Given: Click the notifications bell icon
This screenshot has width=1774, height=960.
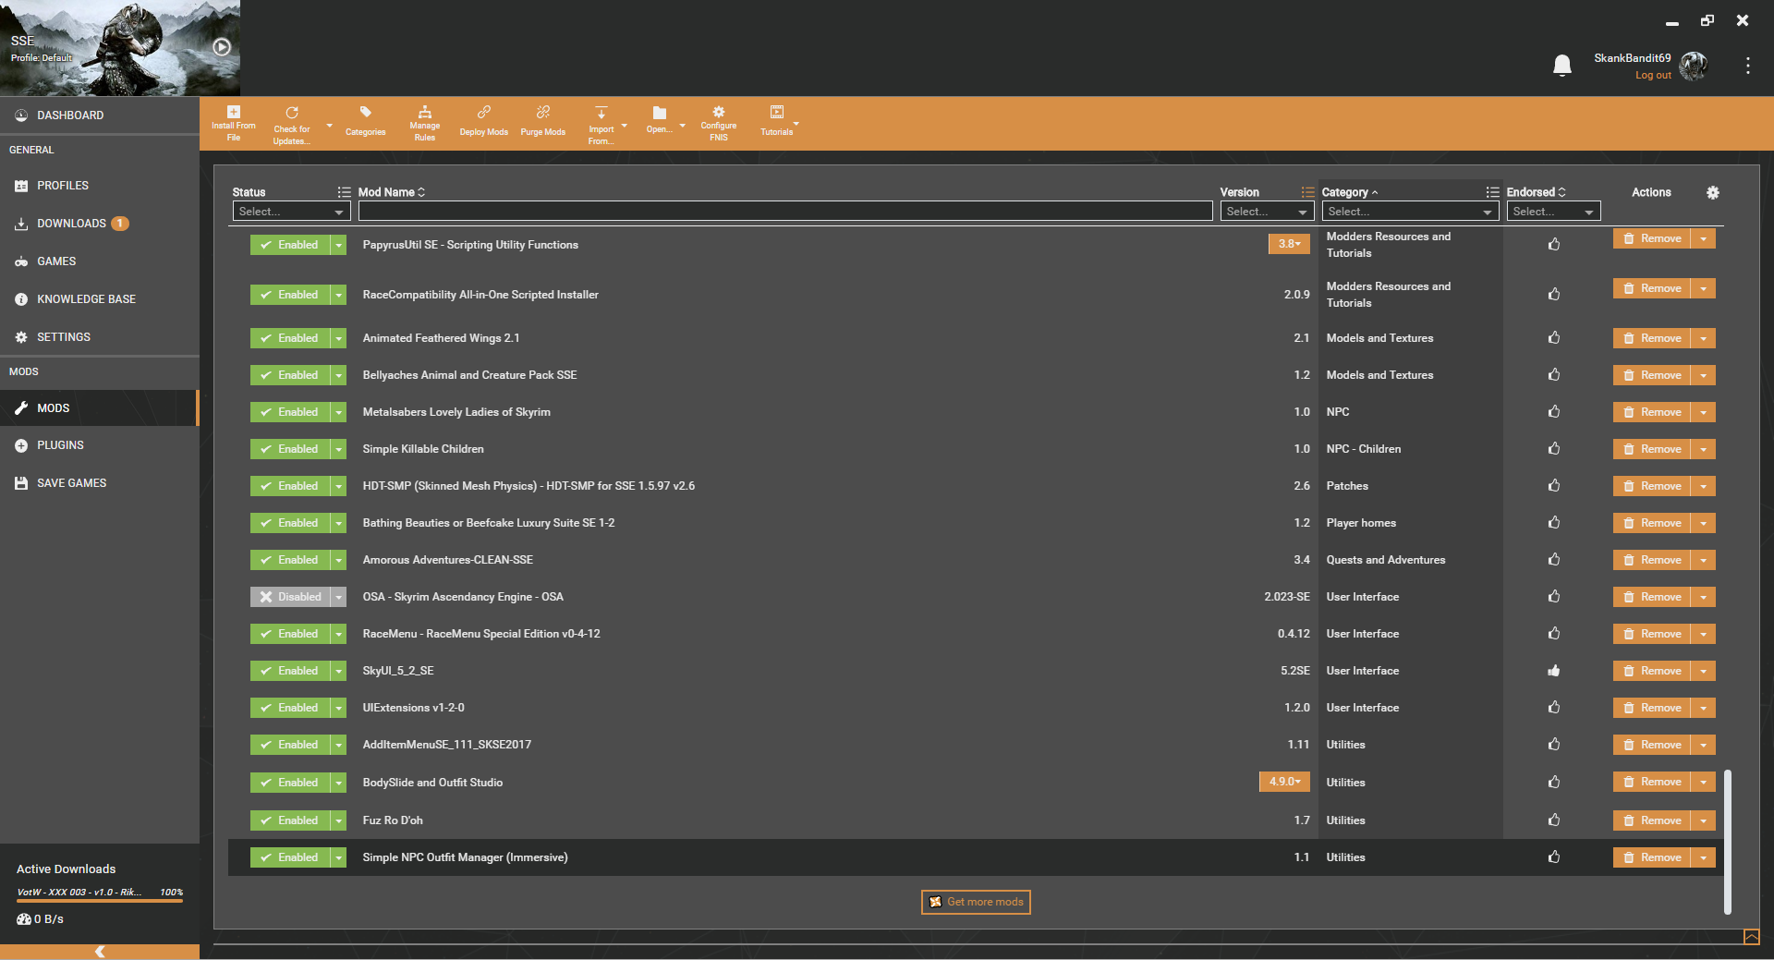Looking at the screenshot, I should 1562,66.
